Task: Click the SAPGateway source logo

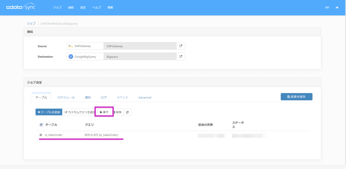Action: coord(71,46)
